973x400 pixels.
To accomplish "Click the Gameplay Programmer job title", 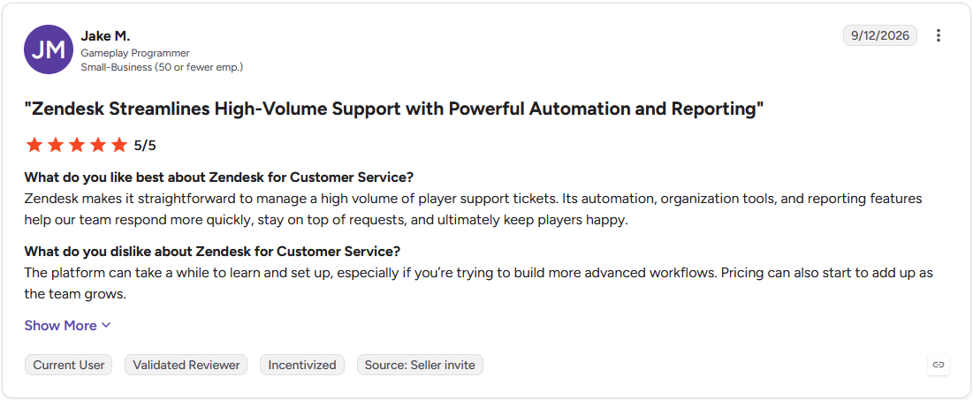I will 135,53.
